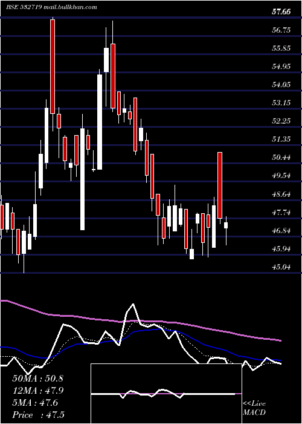Viewport: 302px width, 424px height.
Task: Click the 51.35 price axis label
Action: [281, 139]
